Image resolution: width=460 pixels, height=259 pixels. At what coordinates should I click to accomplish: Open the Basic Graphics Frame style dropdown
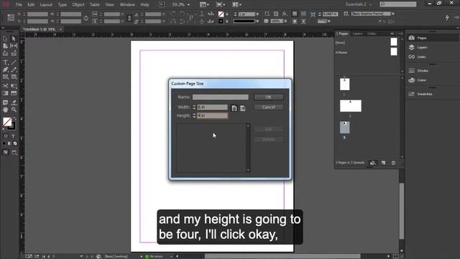393,14
